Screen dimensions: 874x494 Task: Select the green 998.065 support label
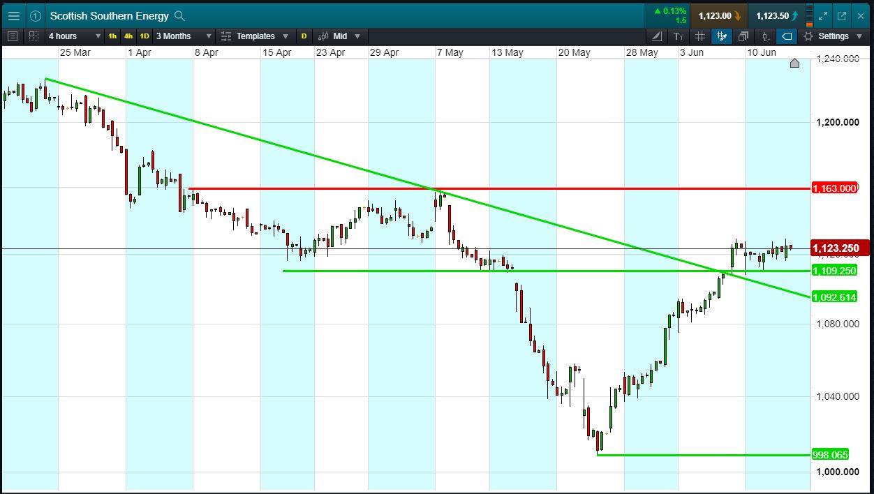831,455
